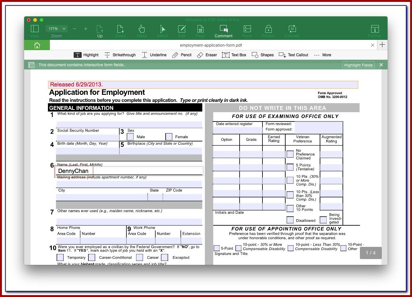Open the Shapes tool menu
The width and height of the screenshot is (412, 297).
tap(263, 55)
